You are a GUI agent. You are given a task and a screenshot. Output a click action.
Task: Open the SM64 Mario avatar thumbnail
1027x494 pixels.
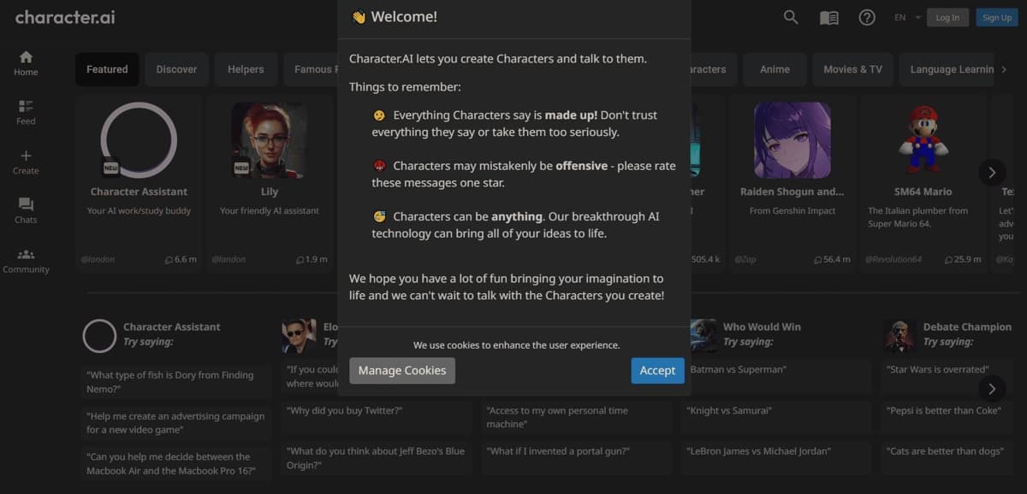coord(923,140)
